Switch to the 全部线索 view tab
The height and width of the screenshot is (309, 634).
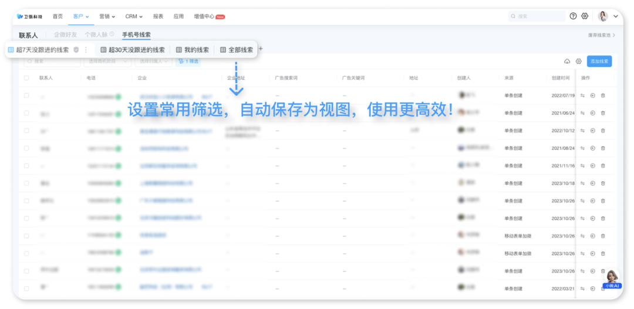click(237, 50)
